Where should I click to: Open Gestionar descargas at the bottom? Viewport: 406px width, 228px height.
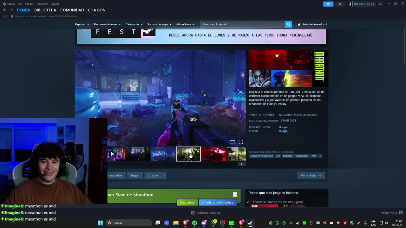tap(206, 213)
